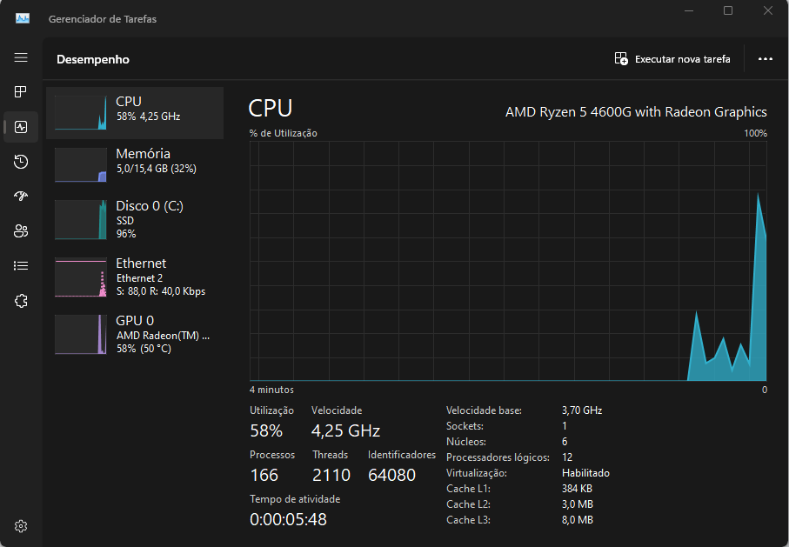Open Task Manager settings gear
This screenshot has height=547, width=789.
click(21, 526)
